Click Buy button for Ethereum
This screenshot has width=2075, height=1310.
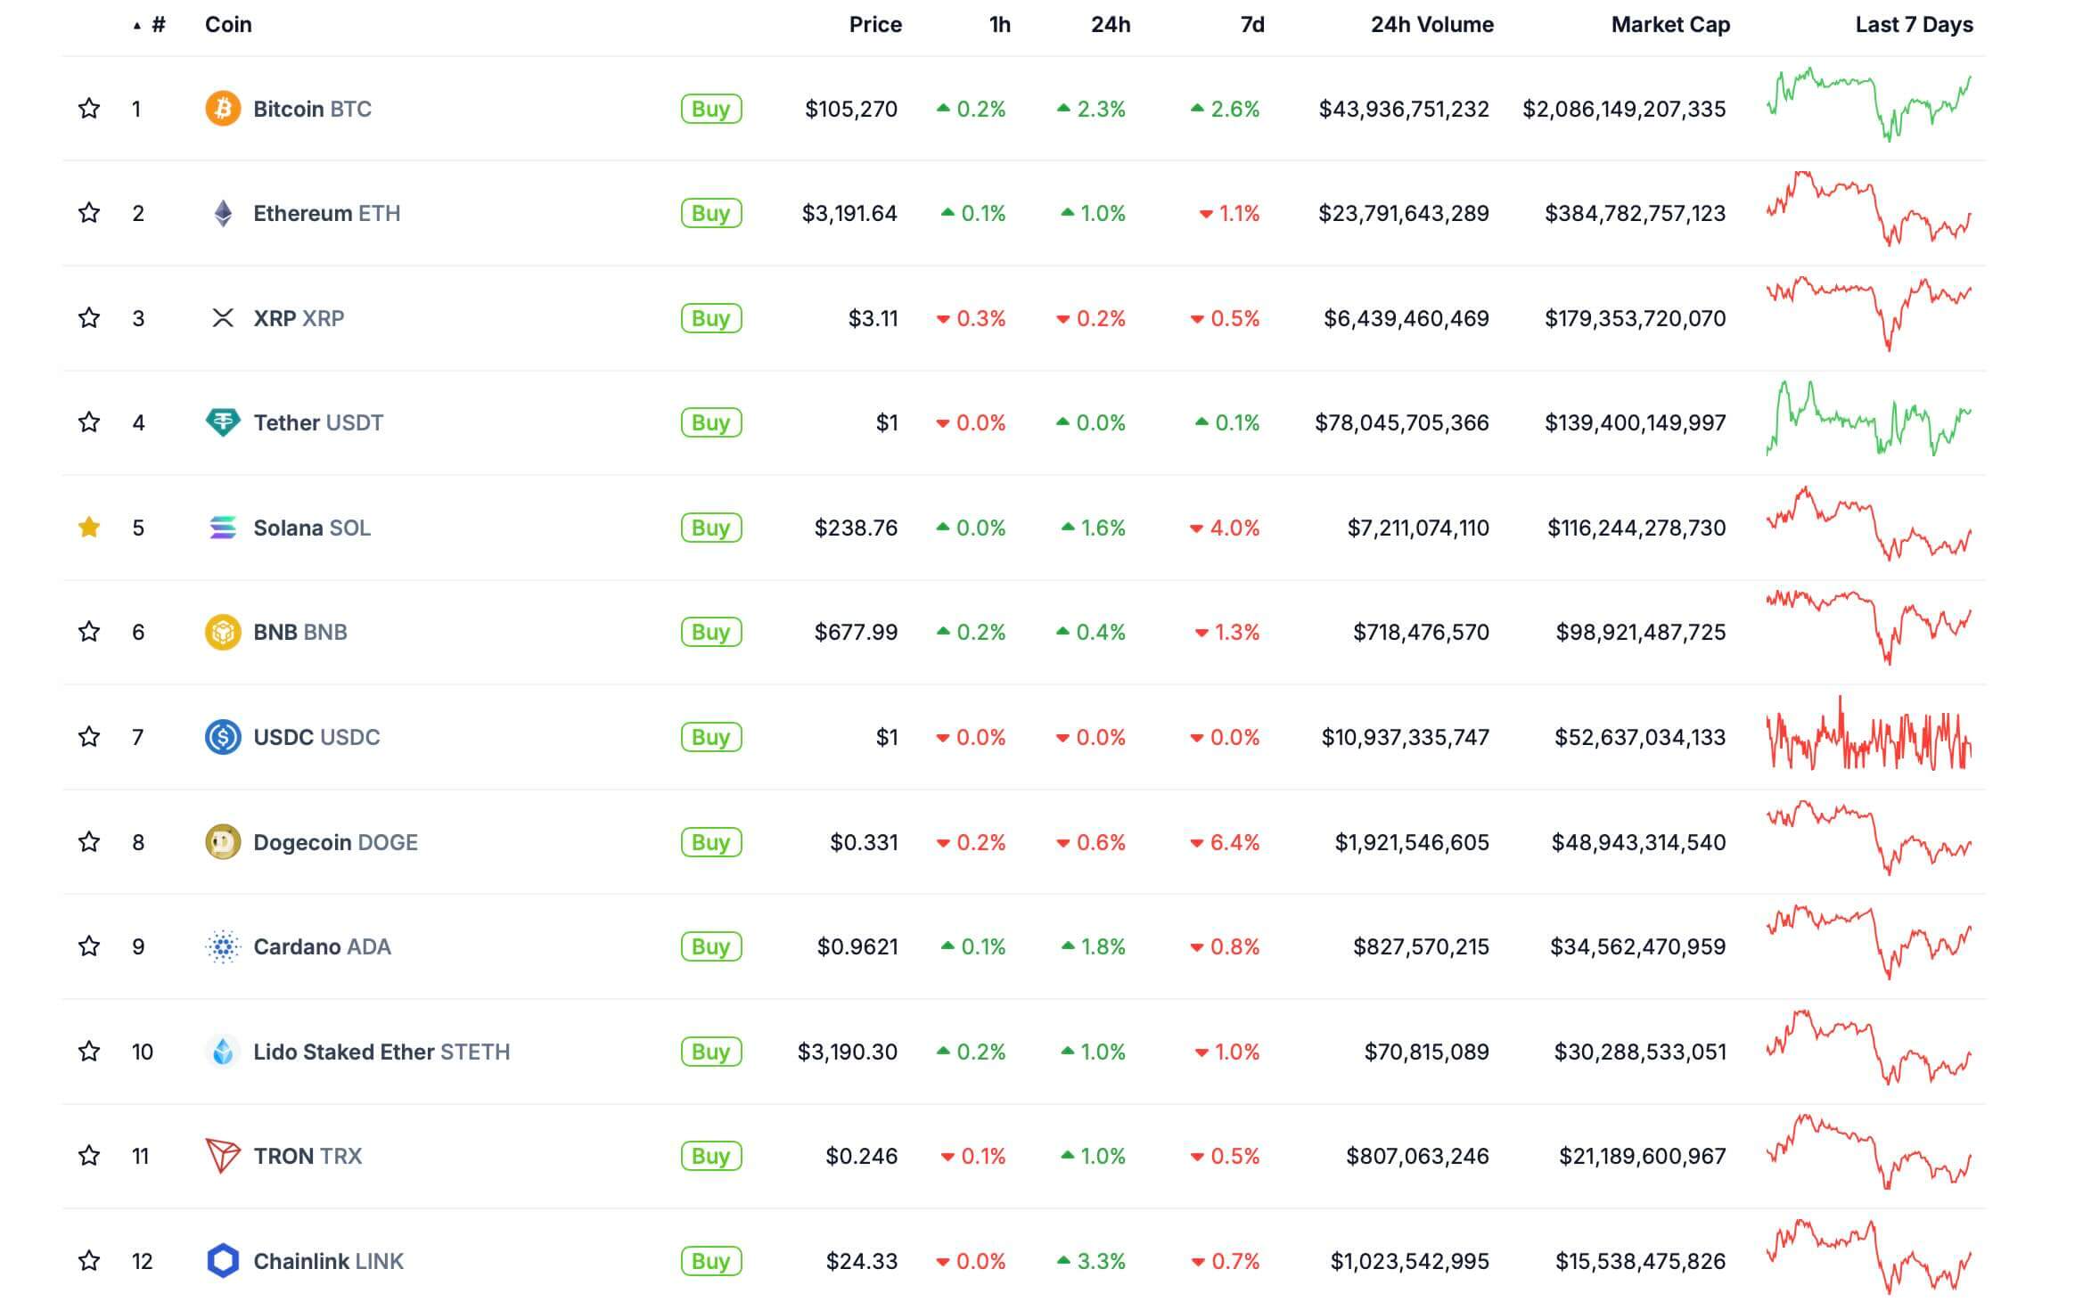pos(711,213)
